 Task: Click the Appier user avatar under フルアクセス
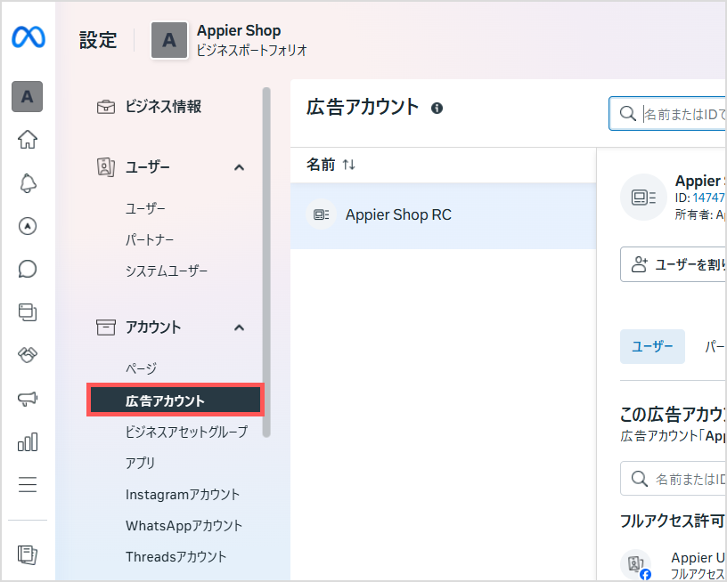[635, 564]
